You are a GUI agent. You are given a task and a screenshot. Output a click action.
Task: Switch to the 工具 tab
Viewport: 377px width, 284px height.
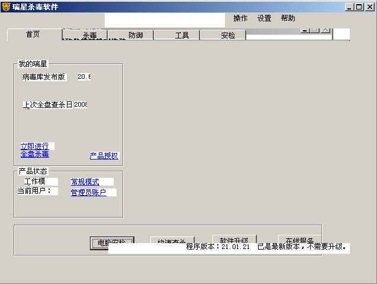(x=177, y=35)
